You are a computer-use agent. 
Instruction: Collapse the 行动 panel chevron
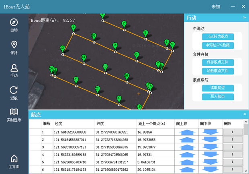[x=244, y=18]
